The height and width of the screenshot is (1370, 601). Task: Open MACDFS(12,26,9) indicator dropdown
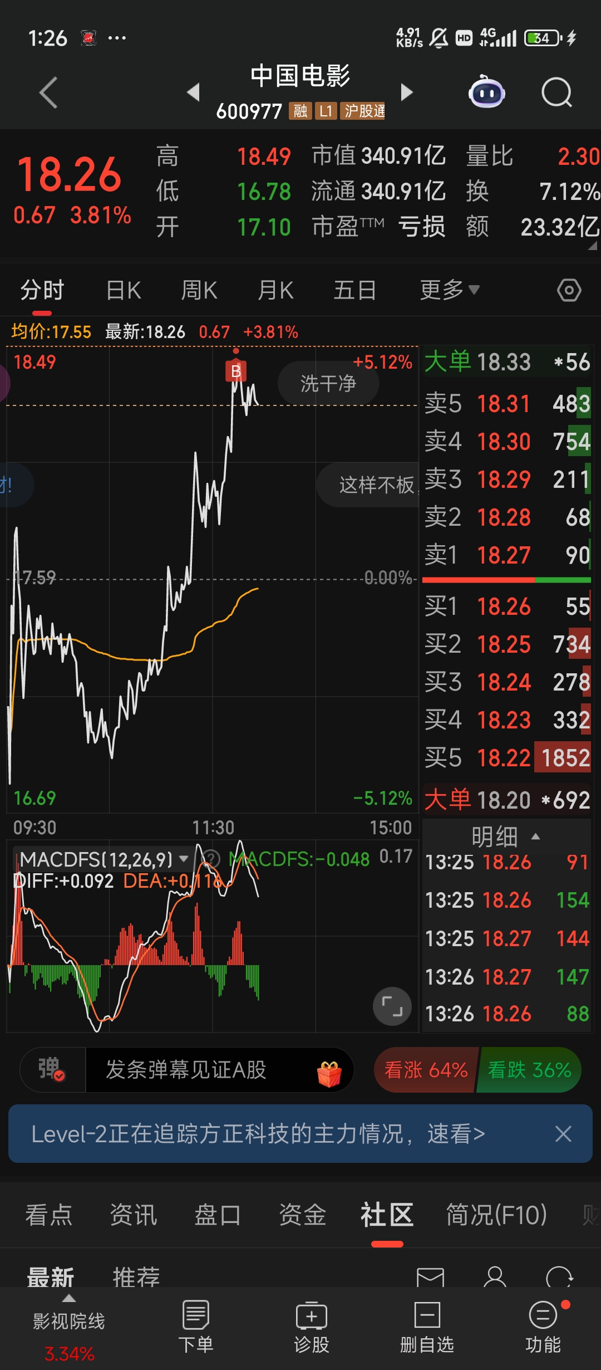pos(104,860)
